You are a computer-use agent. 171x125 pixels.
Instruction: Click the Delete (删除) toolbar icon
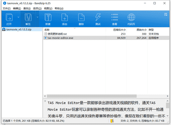[81, 17]
